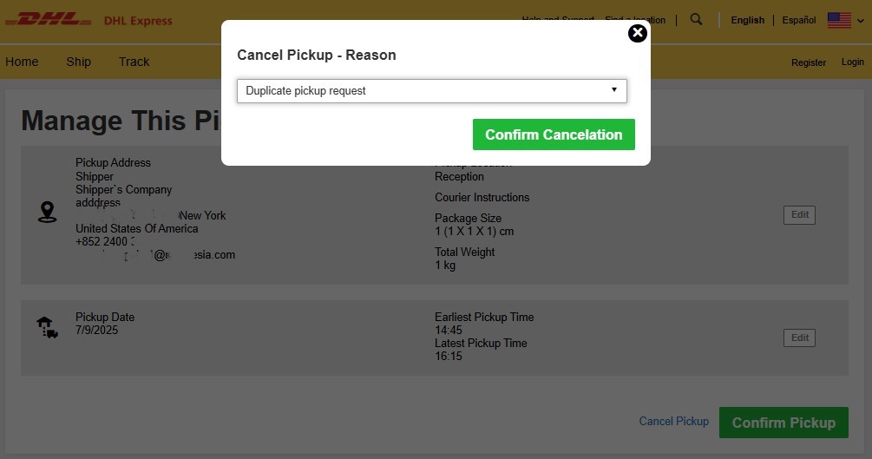Click the dropdown arrow beside Duplicate pickup request
The image size is (872, 459).
pos(614,89)
